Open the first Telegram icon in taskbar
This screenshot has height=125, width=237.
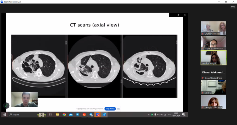coord(77,115)
